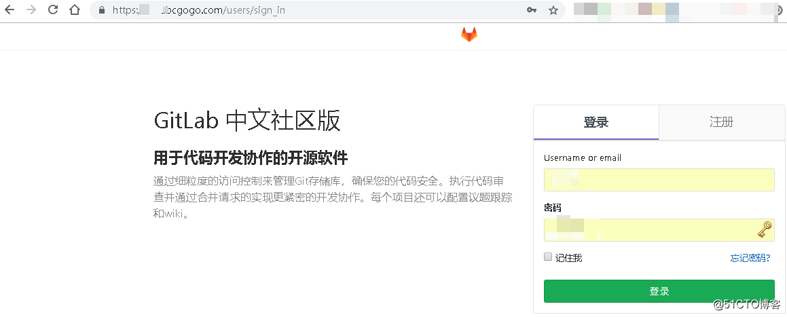Click the 密码 field label
The image size is (787, 317).
point(552,207)
